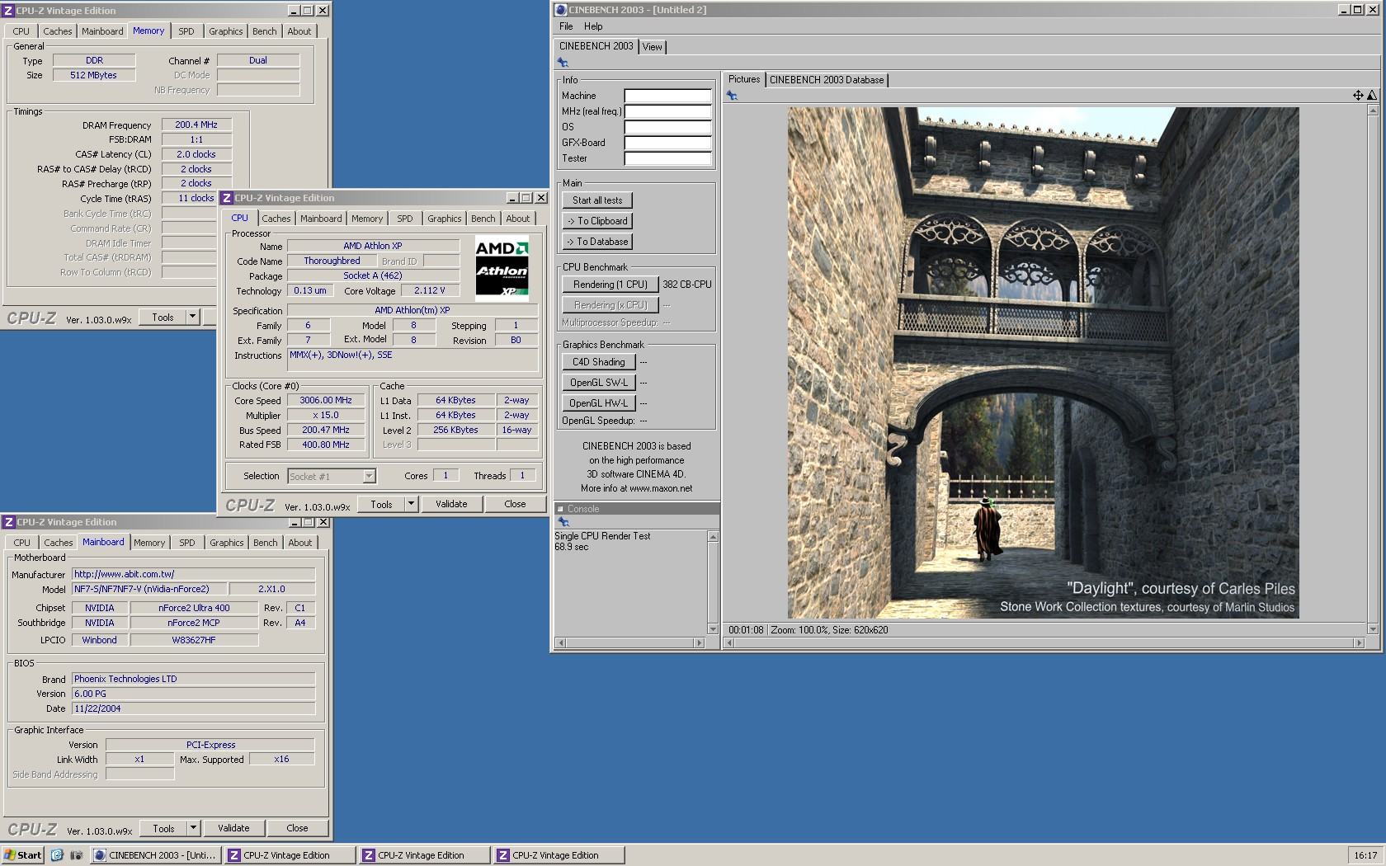Screen dimensions: 1386x866
Task: Open the File menu in CINEBENCH
Action: coord(566,26)
